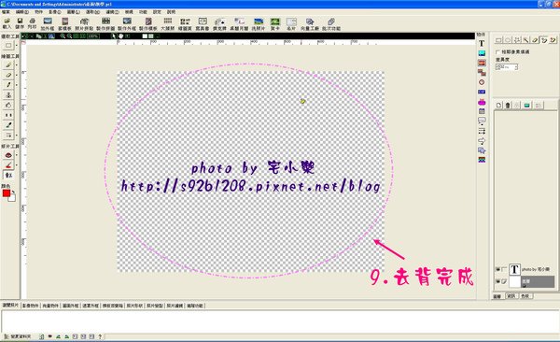The height and width of the screenshot is (342, 560).
Task: Click the question mark help button at bottom
Action: pyautogui.click(x=100, y=336)
